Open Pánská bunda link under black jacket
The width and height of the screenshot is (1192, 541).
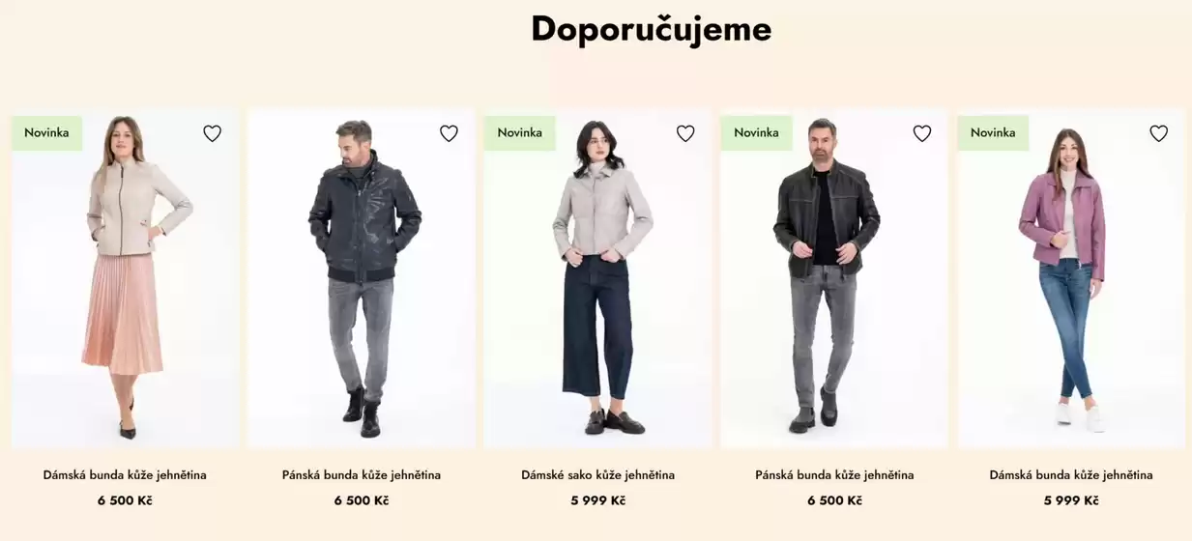pos(834,475)
